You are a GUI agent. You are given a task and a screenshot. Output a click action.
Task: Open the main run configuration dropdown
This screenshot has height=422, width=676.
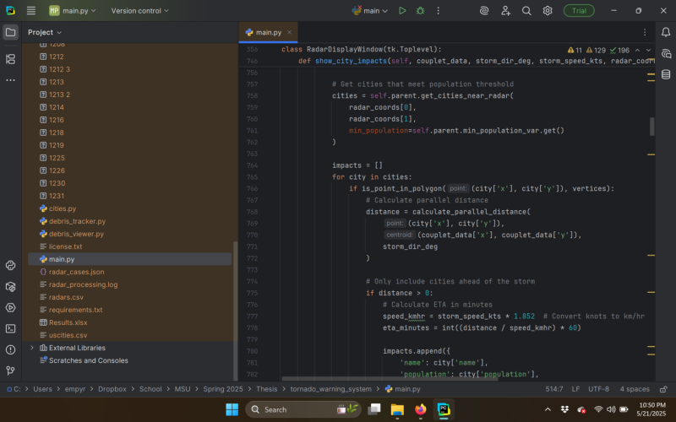pyautogui.click(x=370, y=11)
